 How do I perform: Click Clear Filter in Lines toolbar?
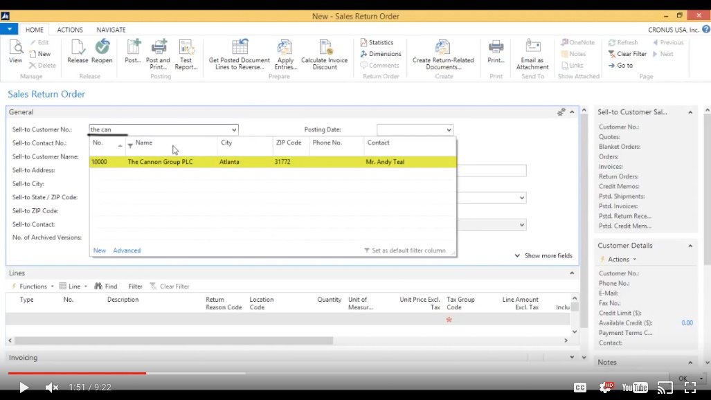click(x=169, y=287)
